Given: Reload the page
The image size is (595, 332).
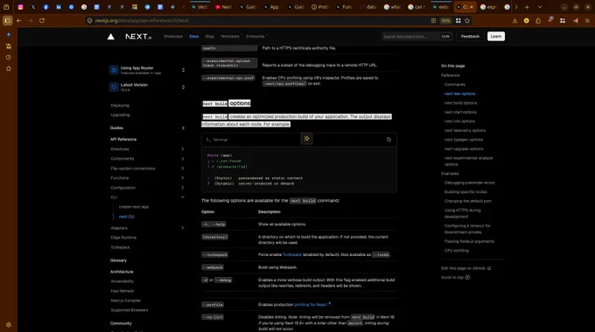Looking at the screenshot, I should [42, 20].
